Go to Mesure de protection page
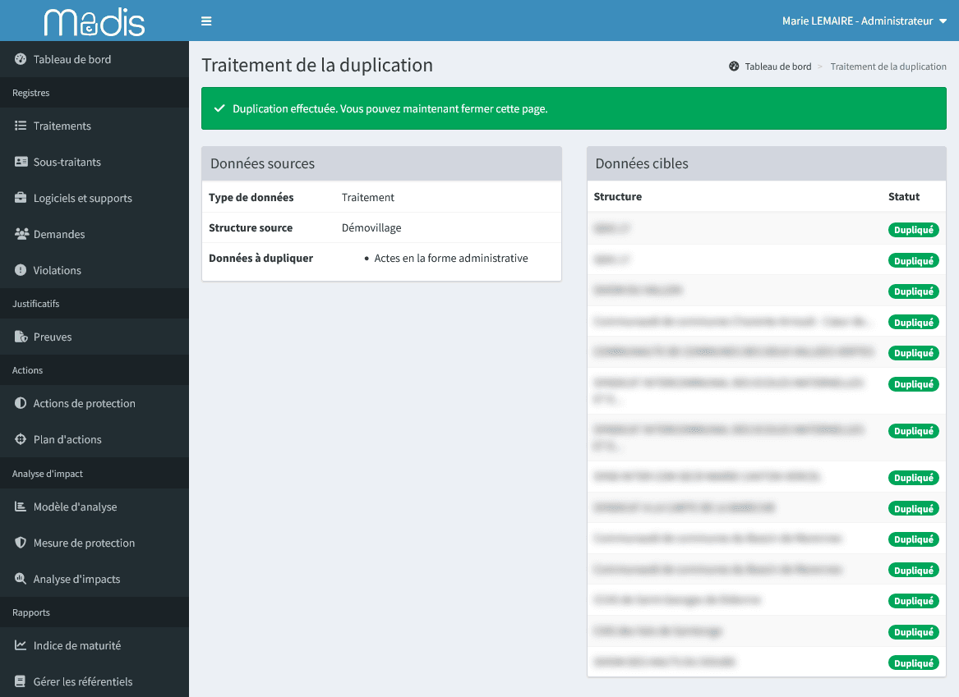Image resolution: width=959 pixels, height=697 pixels. (x=84, y=543)
